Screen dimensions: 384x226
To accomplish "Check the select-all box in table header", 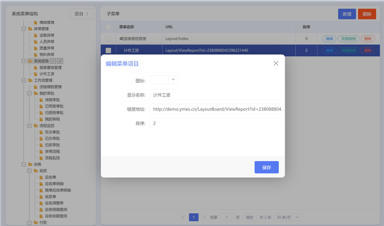I will [x=108, y=27].
